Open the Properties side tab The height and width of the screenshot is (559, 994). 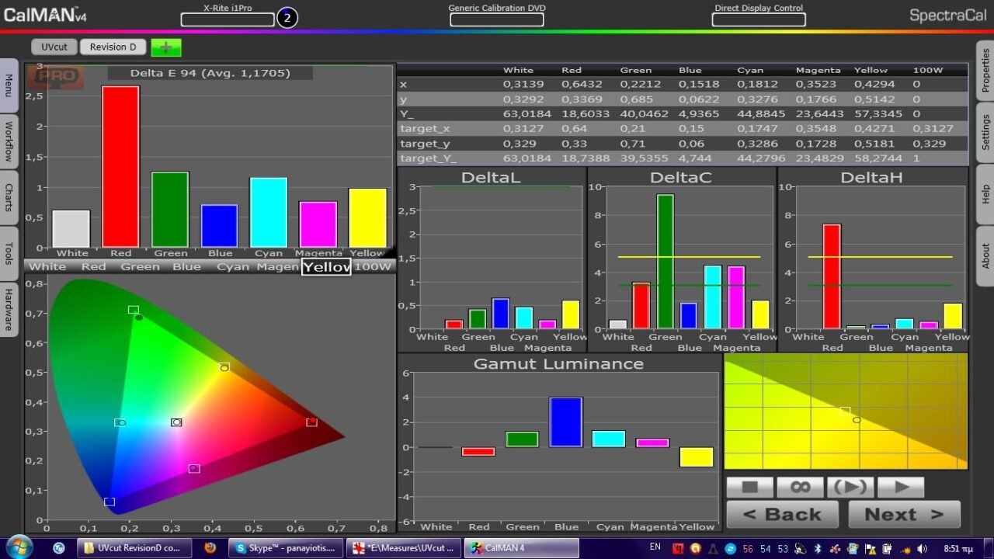985,70
